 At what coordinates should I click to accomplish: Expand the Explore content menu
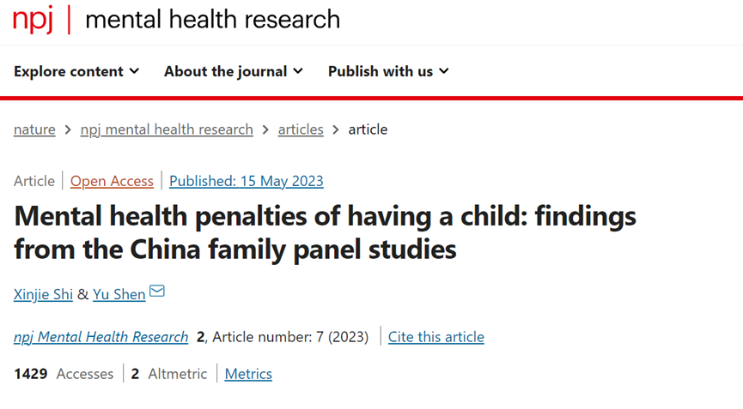pos(76,71)
